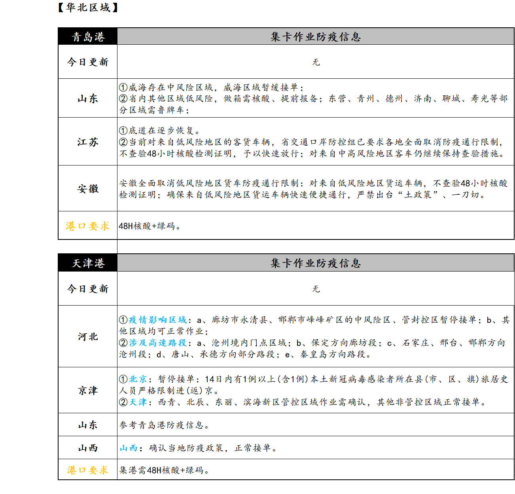Select the 集港需48H核酸+绿码 text in 天津港 table
Image resolution: width=515 pixels, height=494 pixels.
(x=164, y=470)
